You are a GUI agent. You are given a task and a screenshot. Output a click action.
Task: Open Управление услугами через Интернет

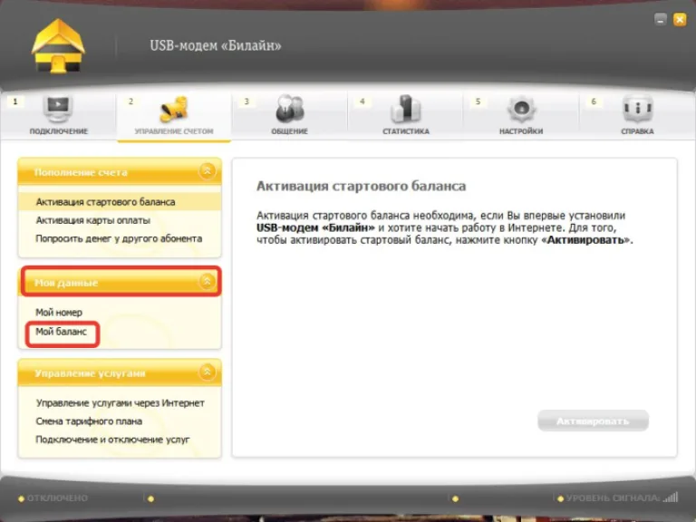(x=121, y=403)
